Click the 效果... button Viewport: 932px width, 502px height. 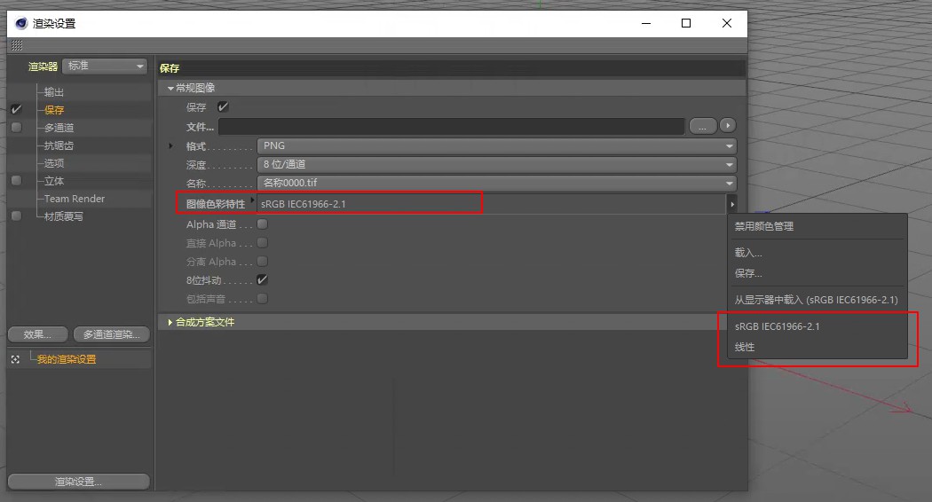(38, 334)
